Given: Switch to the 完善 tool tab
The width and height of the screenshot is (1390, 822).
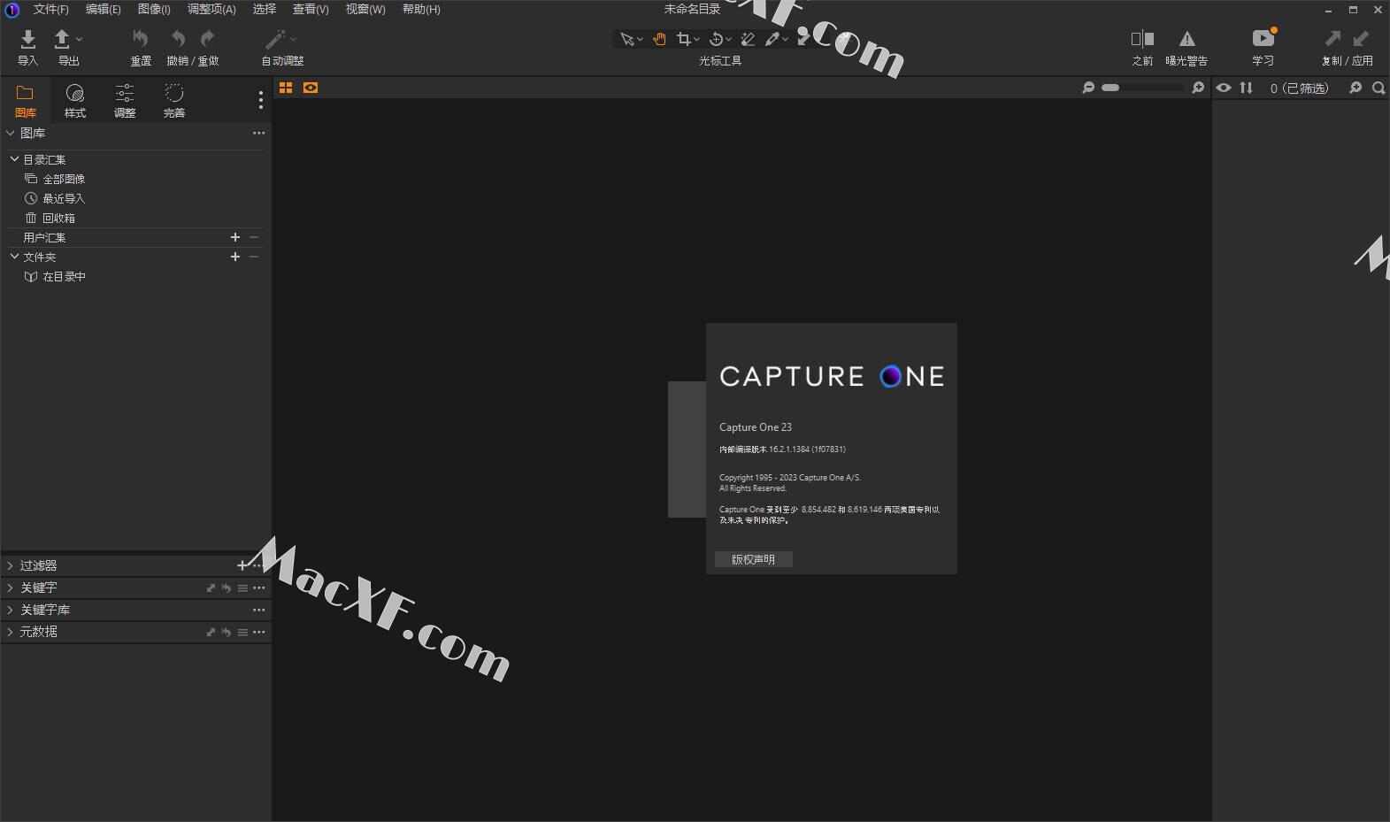Looking at the screenshot, I should [174, 101].
